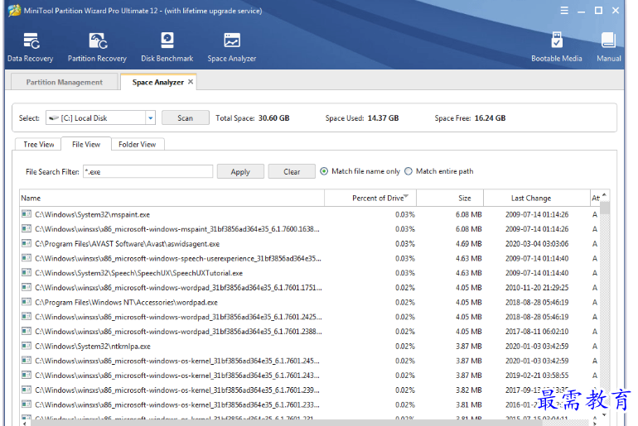Click the Scan button
638x426 pixels.
point(185,117)
